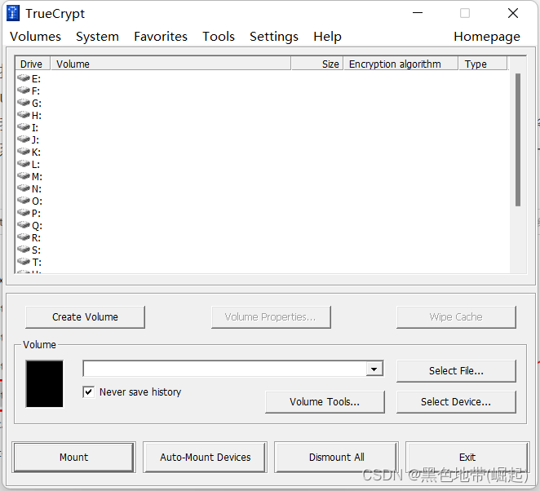
Task: Click inside the volume path input field
Action: click(x=225, y=369)
